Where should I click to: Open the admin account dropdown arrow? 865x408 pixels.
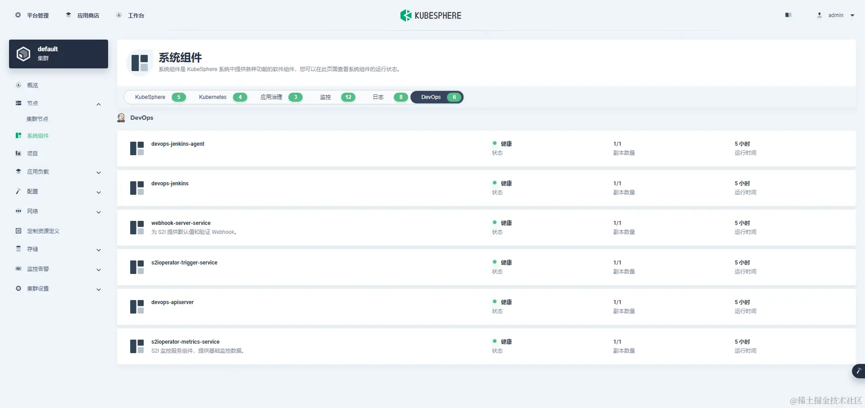click(852, 15)
